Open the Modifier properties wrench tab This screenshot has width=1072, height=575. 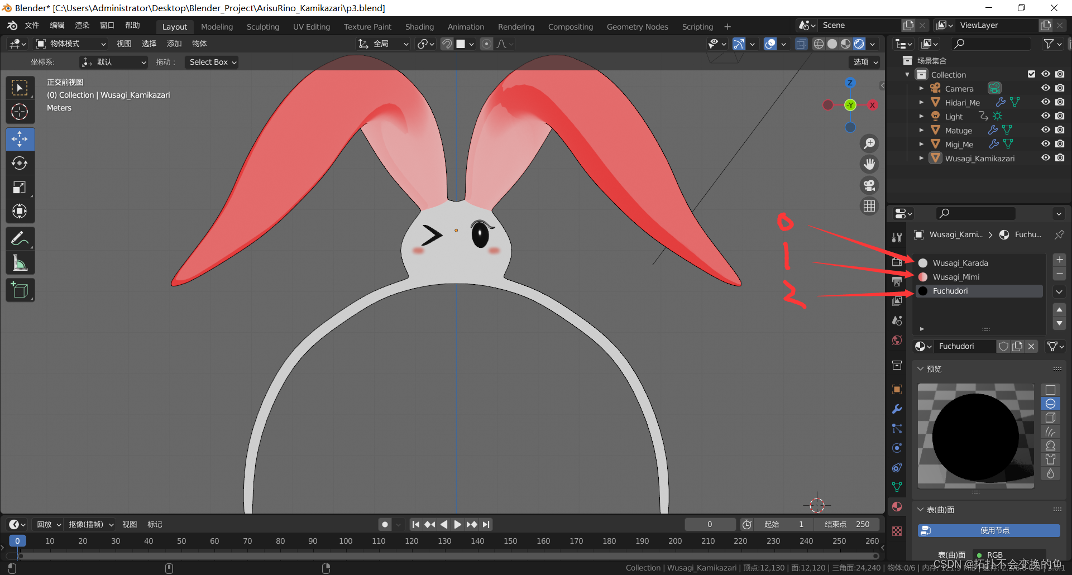(x=897, y=409)
